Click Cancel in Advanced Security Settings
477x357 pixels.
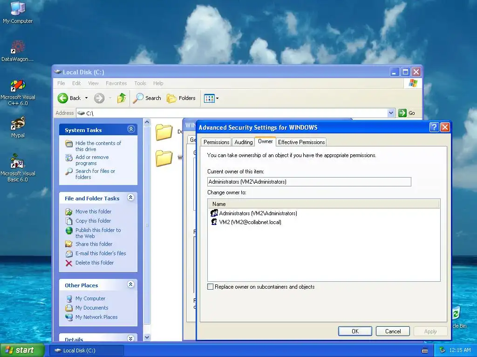coord(393,331)
